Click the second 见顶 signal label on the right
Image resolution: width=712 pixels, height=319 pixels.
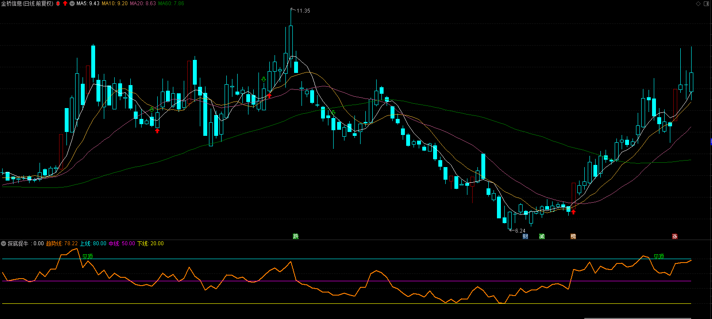[x=659, y=257]
